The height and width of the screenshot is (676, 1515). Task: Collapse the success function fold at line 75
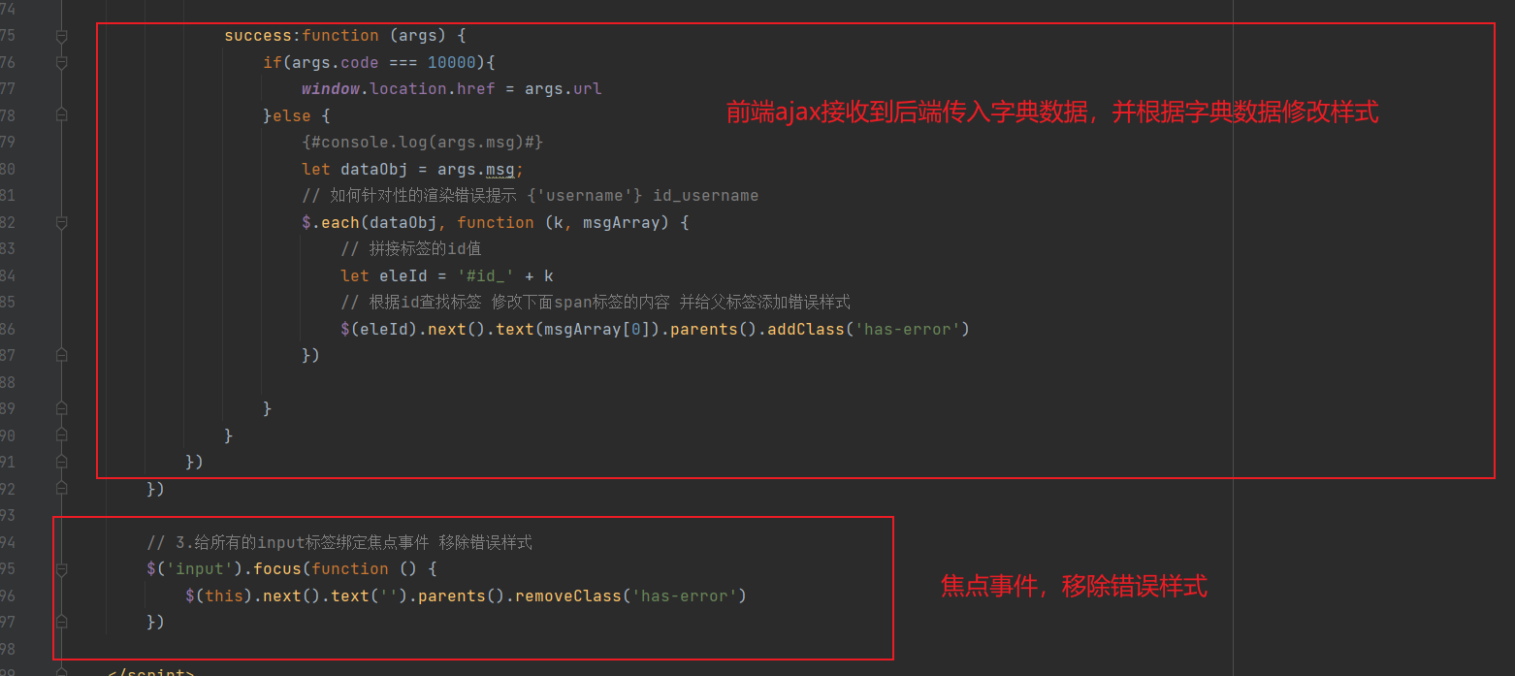point(62,36)
